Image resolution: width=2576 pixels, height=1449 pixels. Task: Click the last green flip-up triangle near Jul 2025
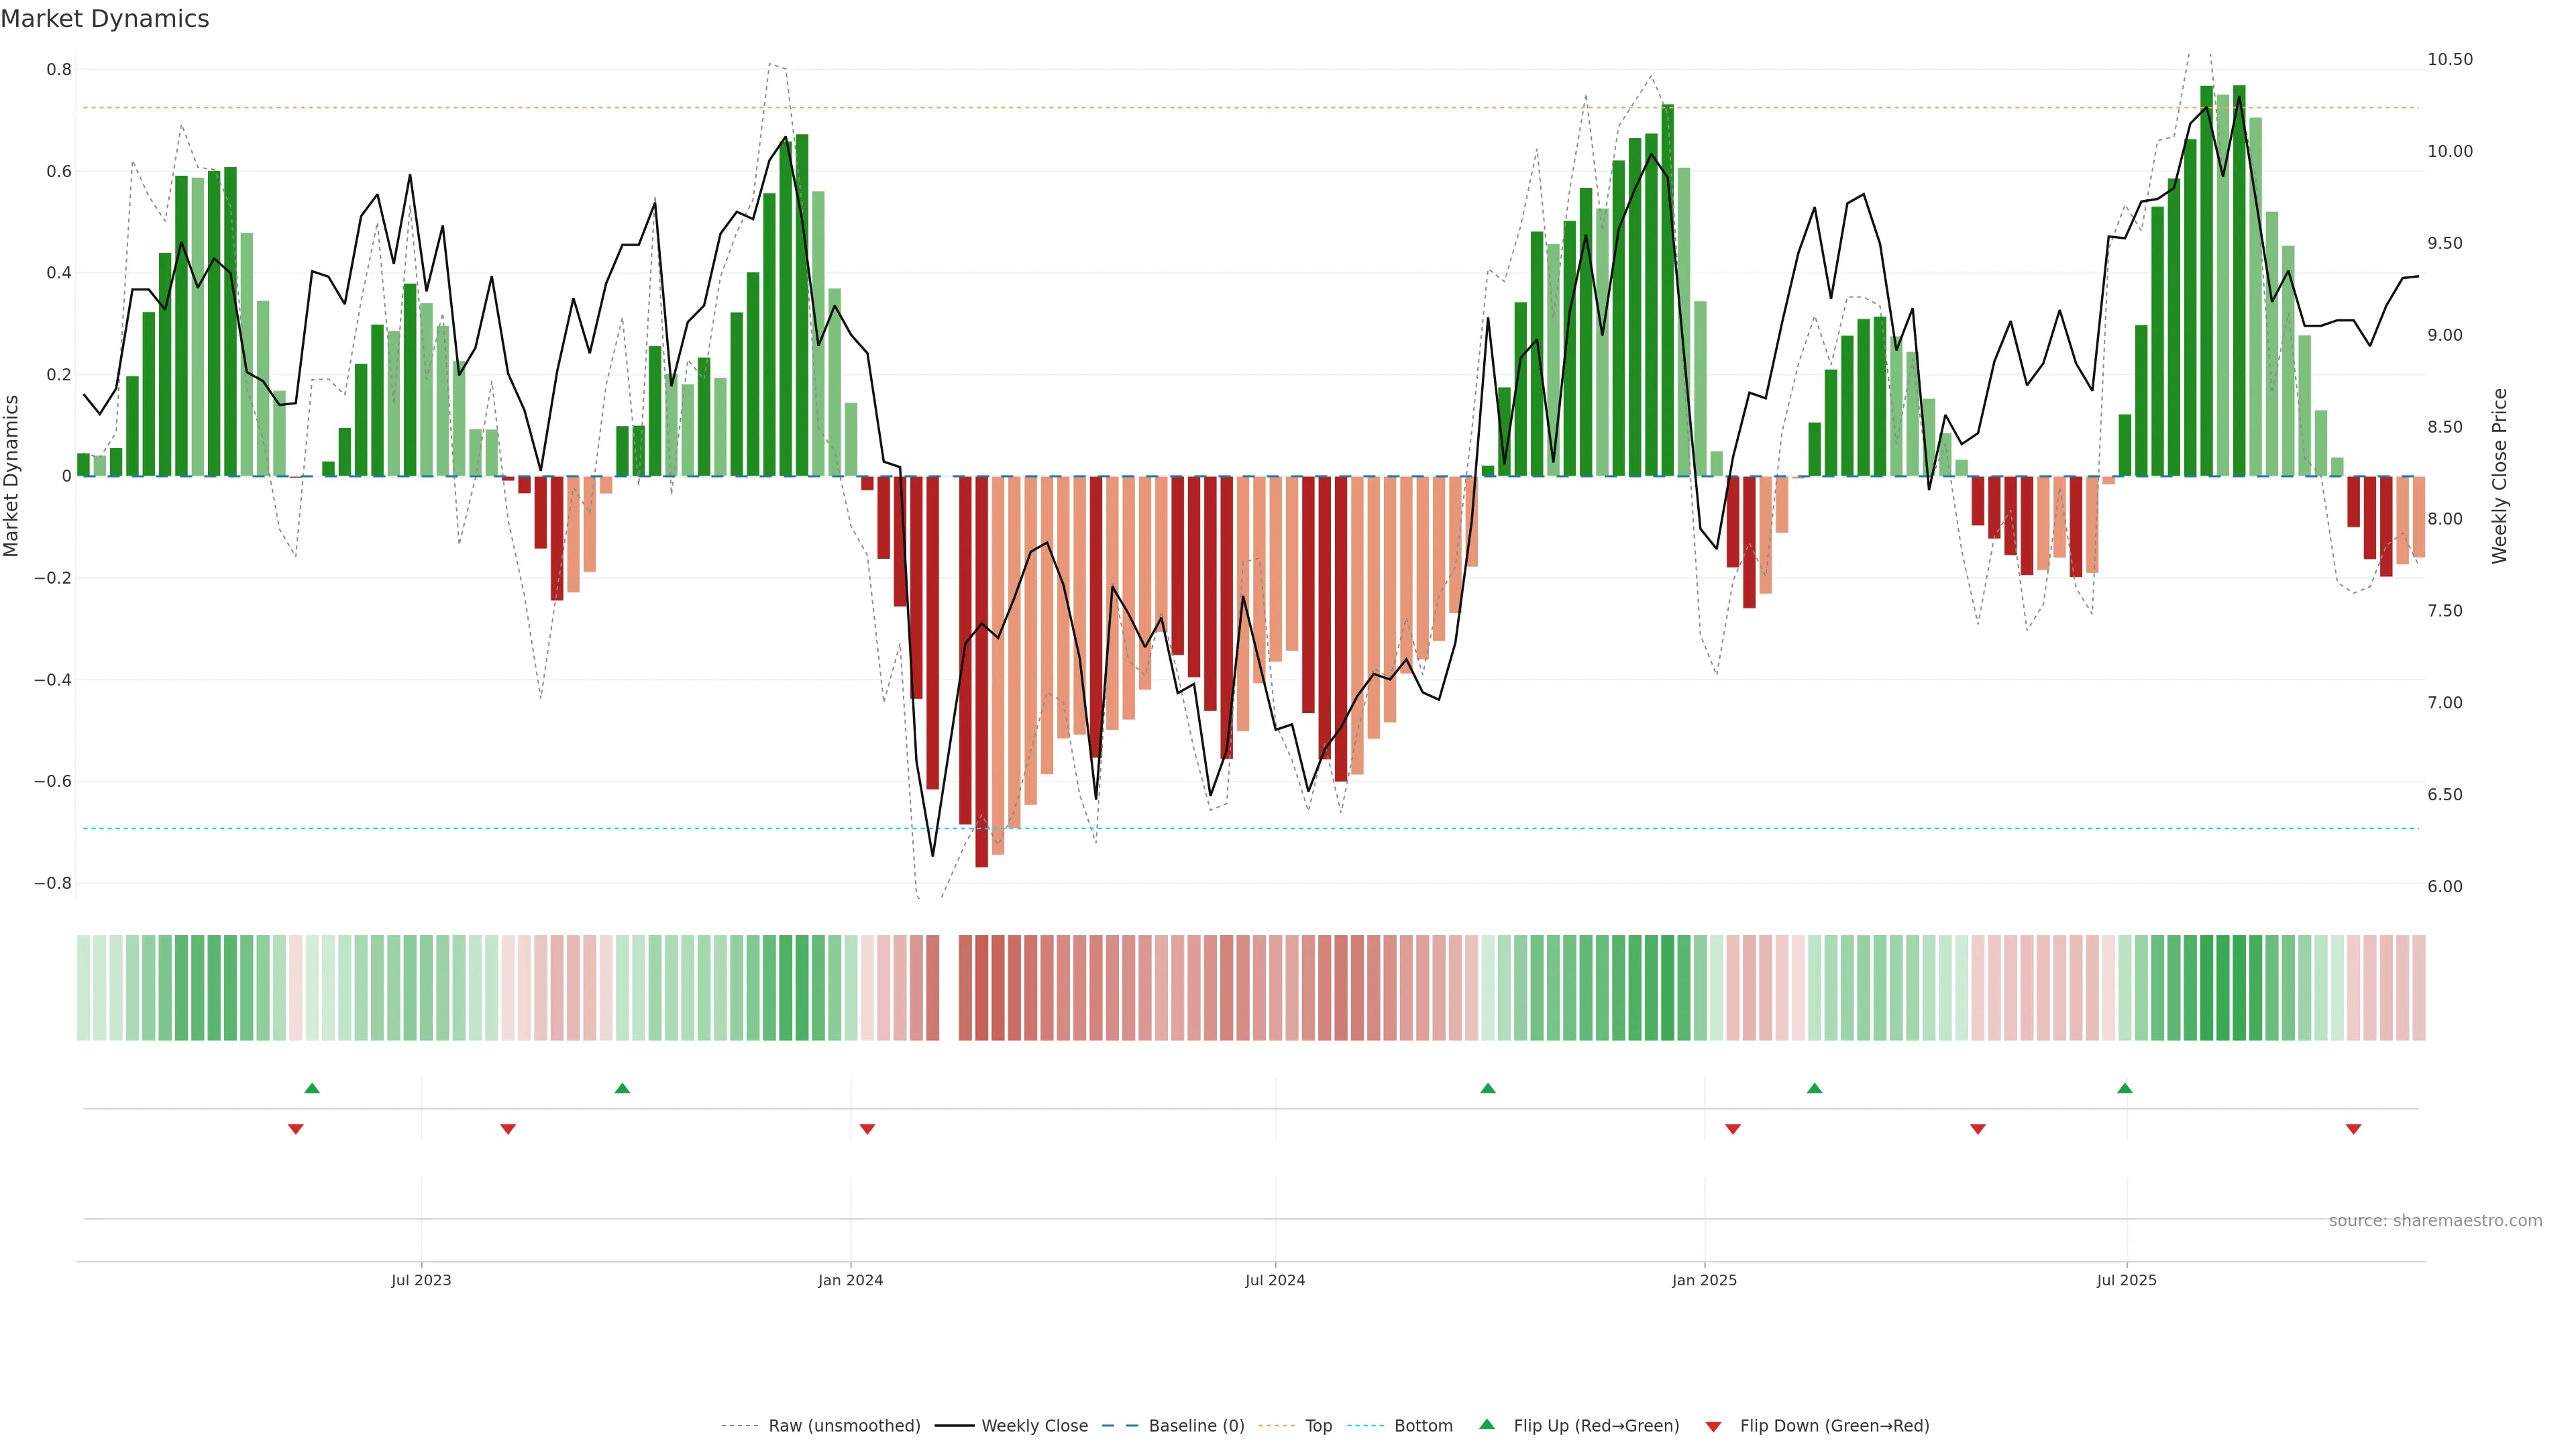click(2125, 1088)
